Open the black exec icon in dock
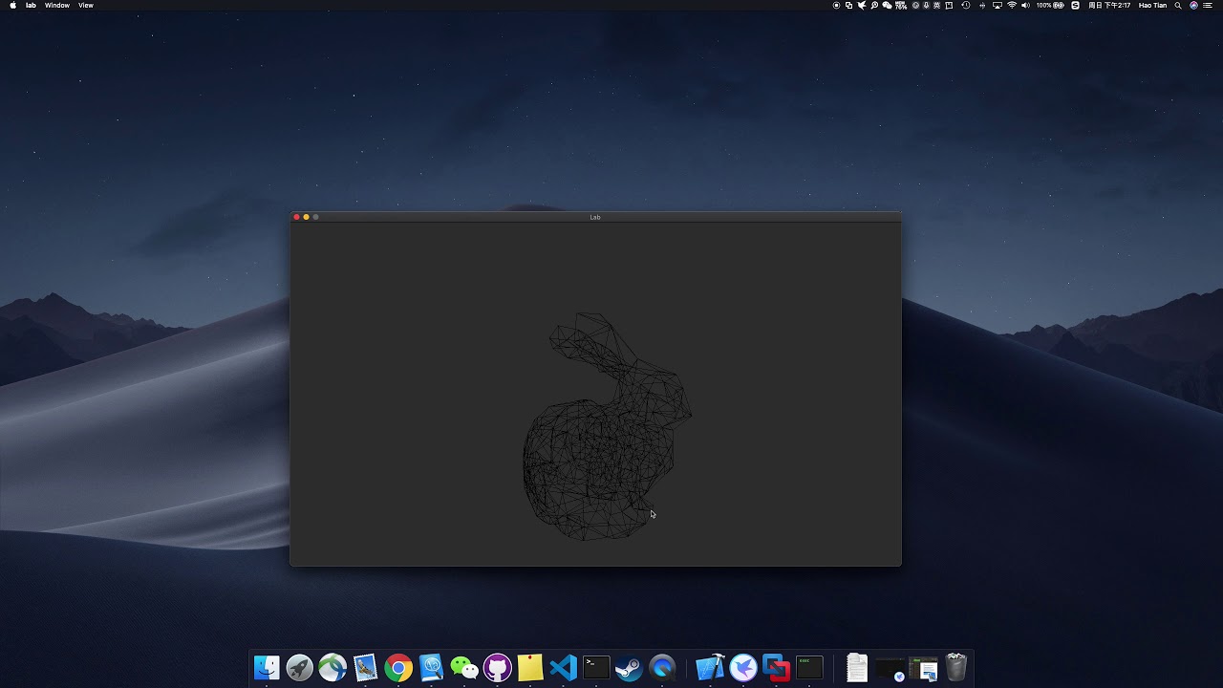Screen dimensions: 1223x688 coord(809,667)
